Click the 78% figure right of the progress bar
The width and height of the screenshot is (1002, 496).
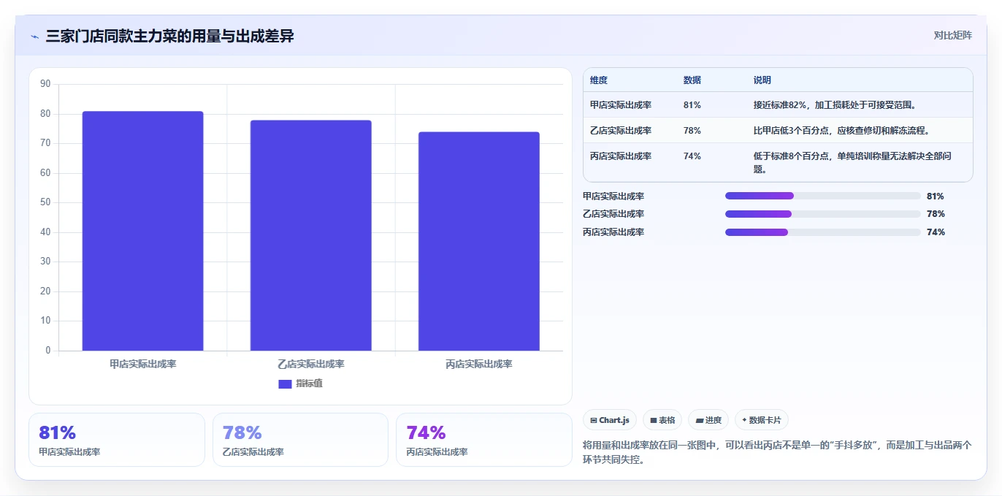[x=936, y=214]
